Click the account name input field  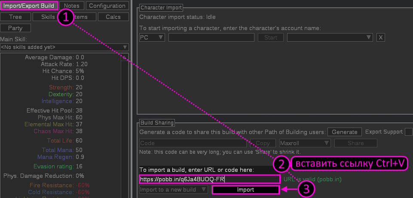click(211, 37)
